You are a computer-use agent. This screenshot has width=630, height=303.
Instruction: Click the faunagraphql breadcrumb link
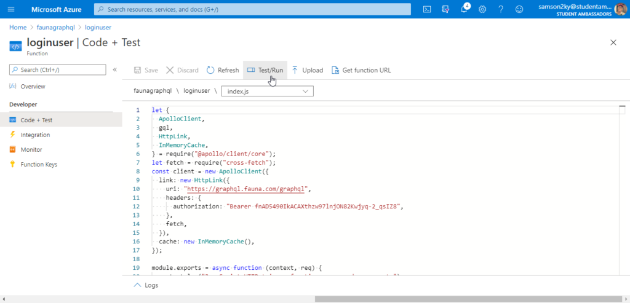tap(56, 27)
